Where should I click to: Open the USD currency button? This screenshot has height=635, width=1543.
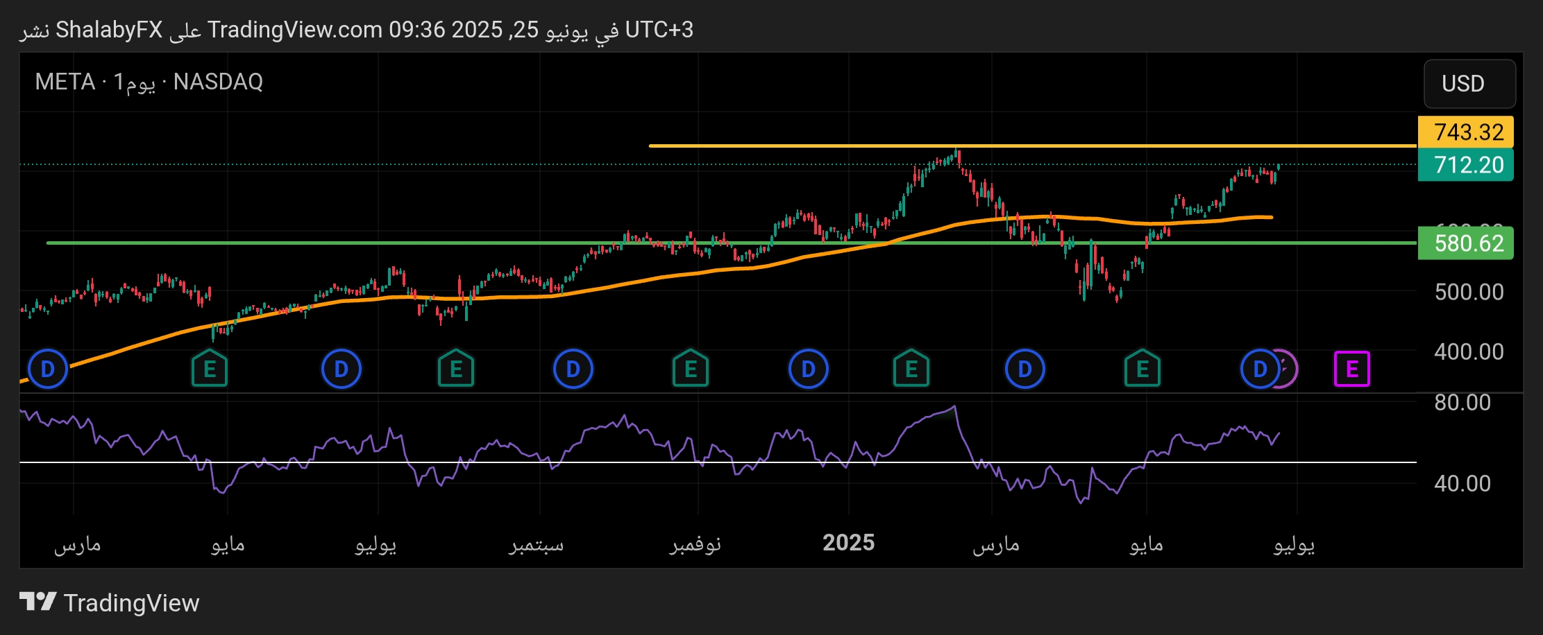(1469, 84)
